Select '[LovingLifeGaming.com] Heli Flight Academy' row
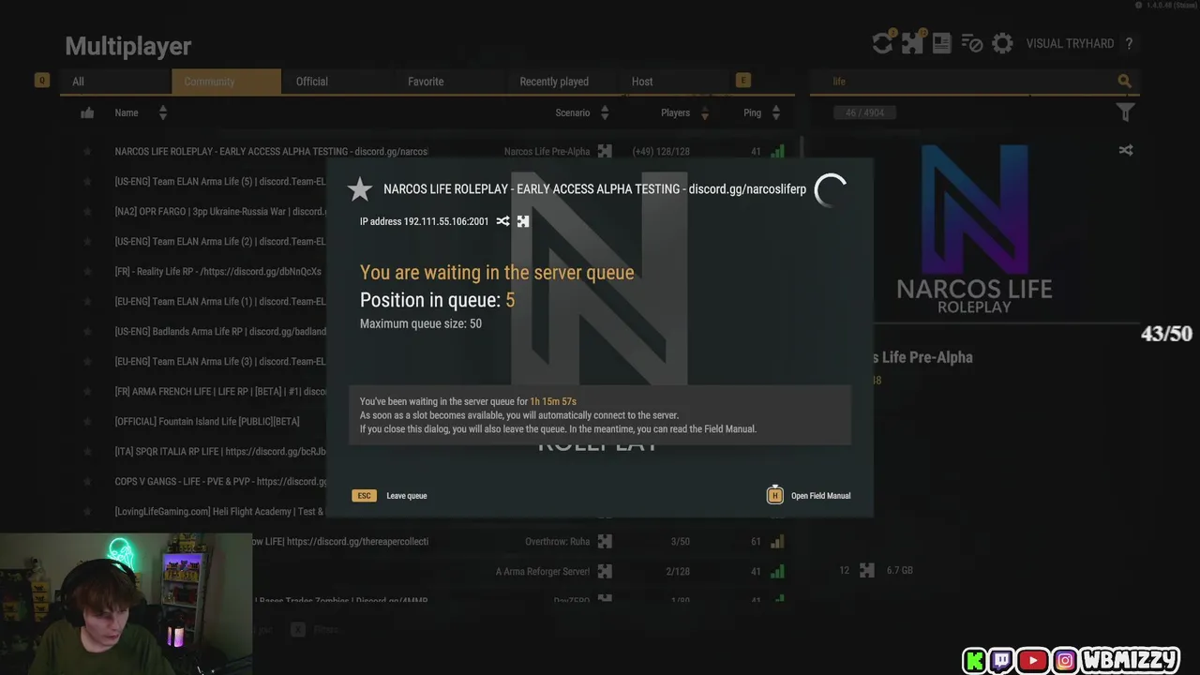This screenshot has height=675, width=1200. [x=218, y=511]
